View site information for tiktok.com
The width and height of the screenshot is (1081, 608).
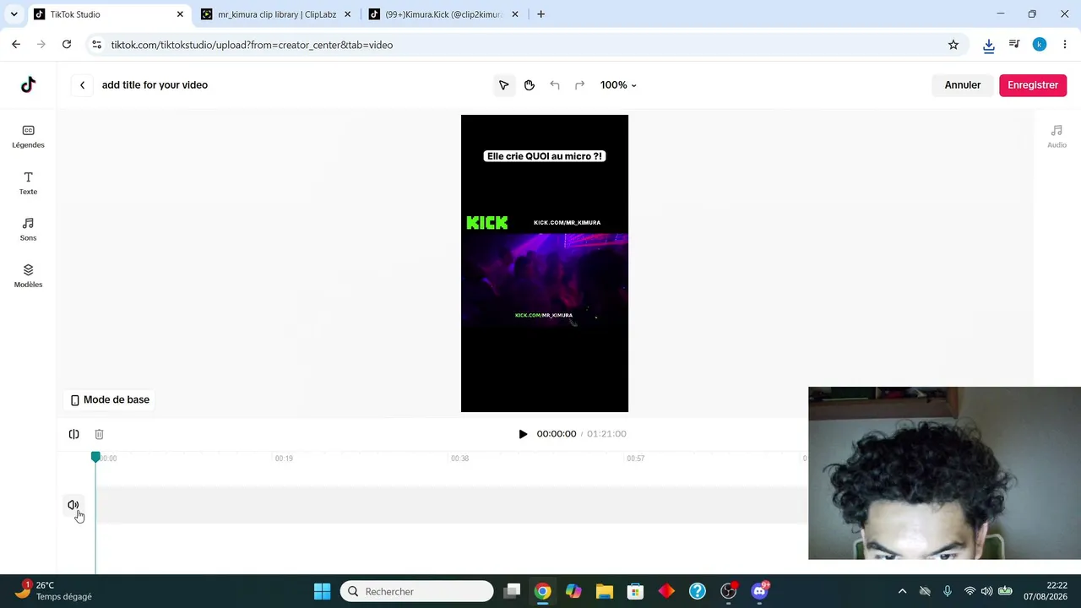tap(96, 45)
